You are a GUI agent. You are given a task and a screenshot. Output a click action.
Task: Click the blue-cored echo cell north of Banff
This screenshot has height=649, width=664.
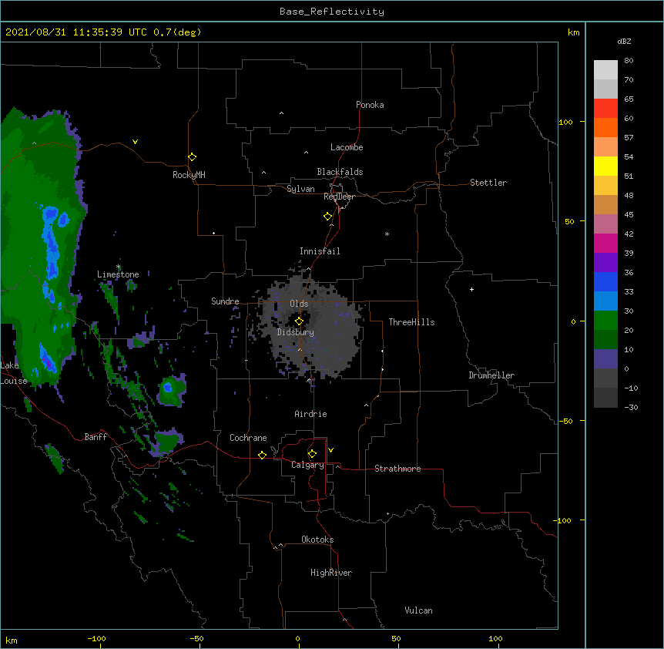pos(172,391)
